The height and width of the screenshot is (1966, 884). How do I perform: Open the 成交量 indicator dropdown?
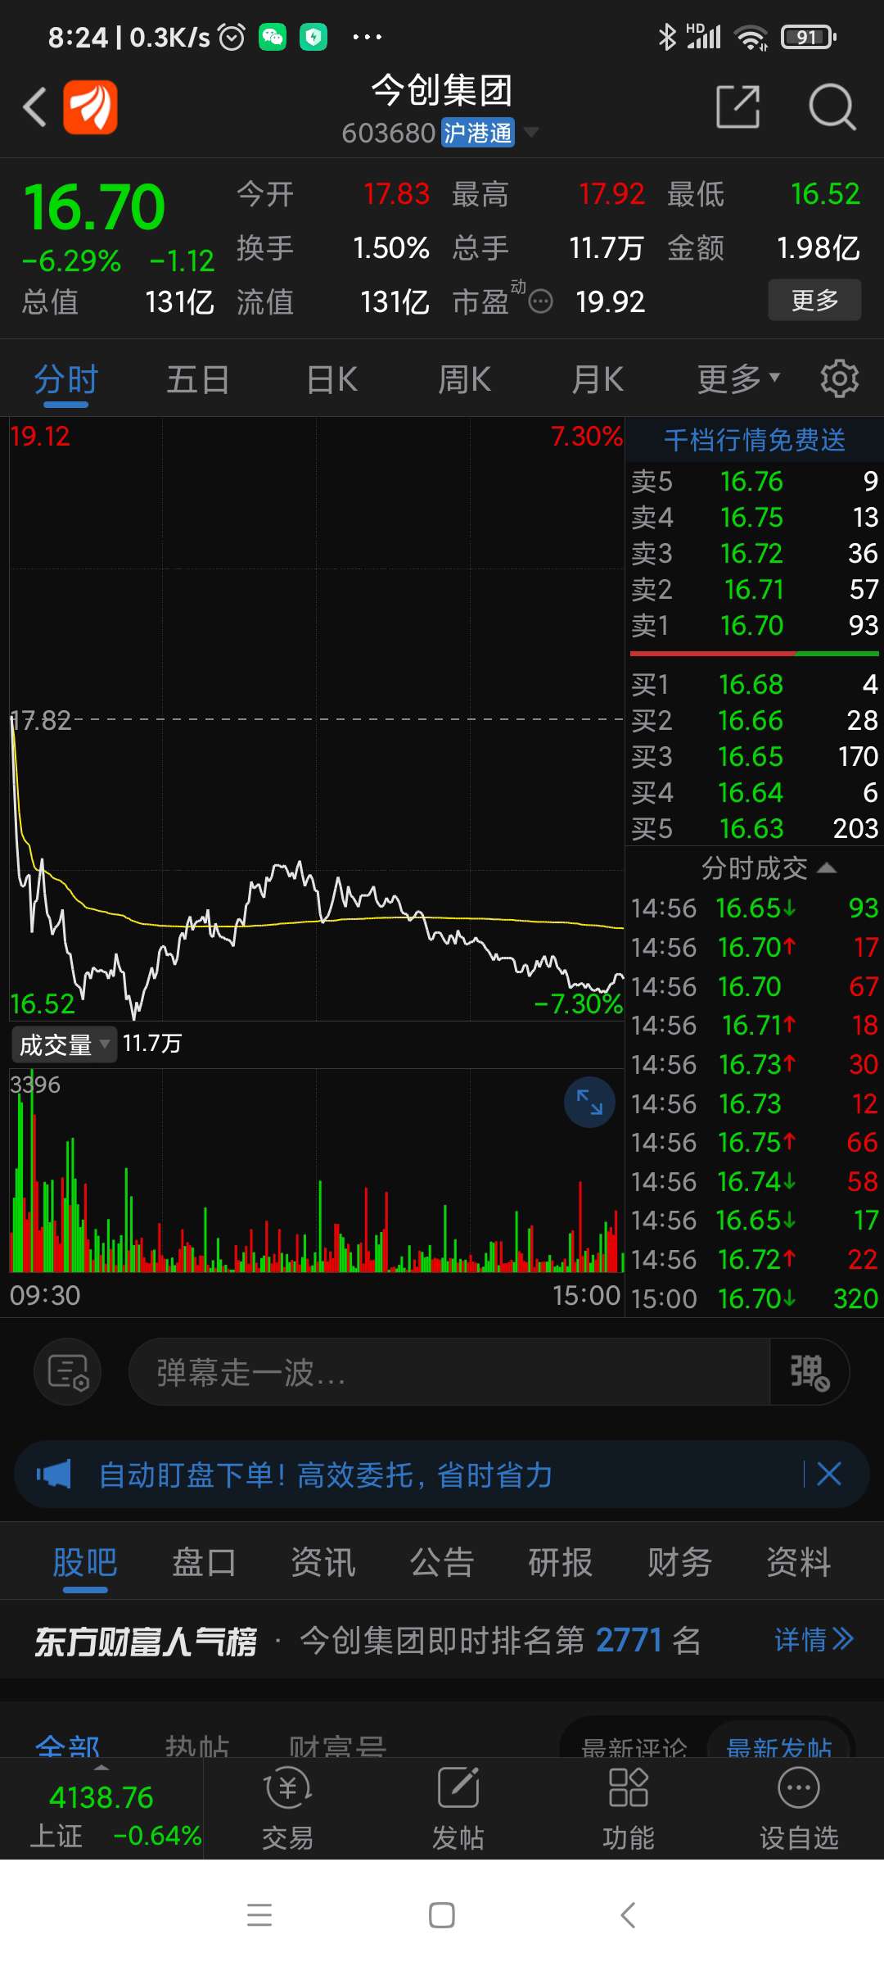tap(64, 1044)
